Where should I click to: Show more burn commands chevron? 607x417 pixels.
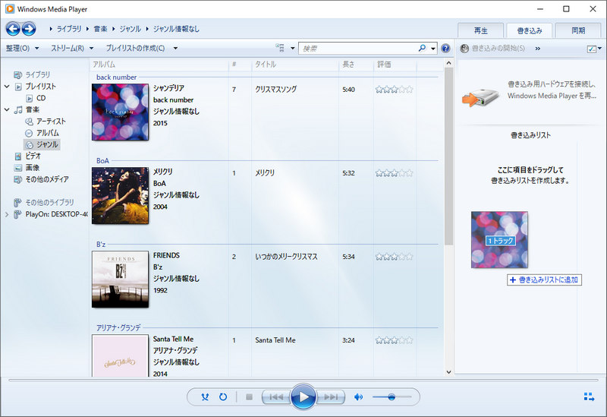(538, 49)
